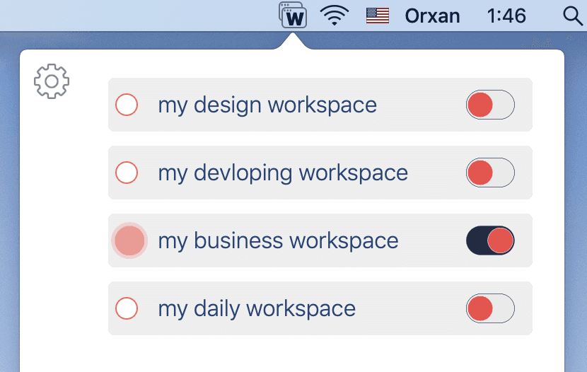Viewport: 587px width, 372px height.
Task: Click the workspace app menu bar icon
Action: [293, 16]
